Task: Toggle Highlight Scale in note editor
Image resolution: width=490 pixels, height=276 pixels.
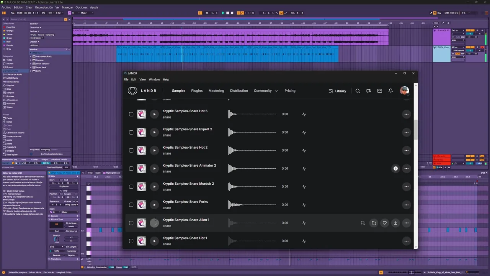Action: point(112,173)
